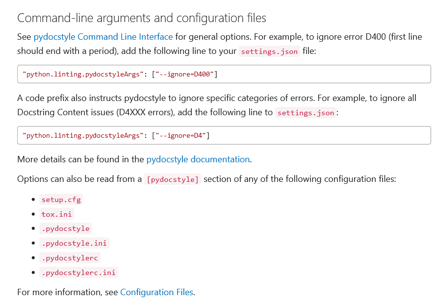Click the "--ignore=D4" value in the second code block
This screenshot has height=303, width=436.
(182, 135)
